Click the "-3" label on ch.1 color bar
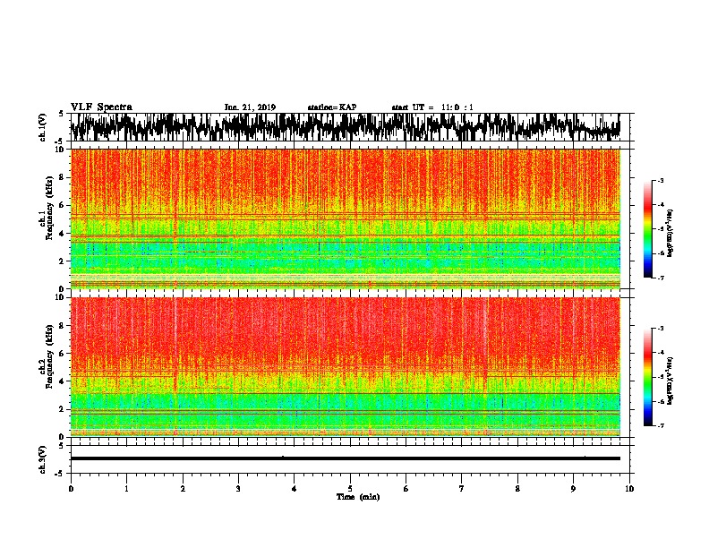Screen dimensions: 709x548 [x=660, y=181]
